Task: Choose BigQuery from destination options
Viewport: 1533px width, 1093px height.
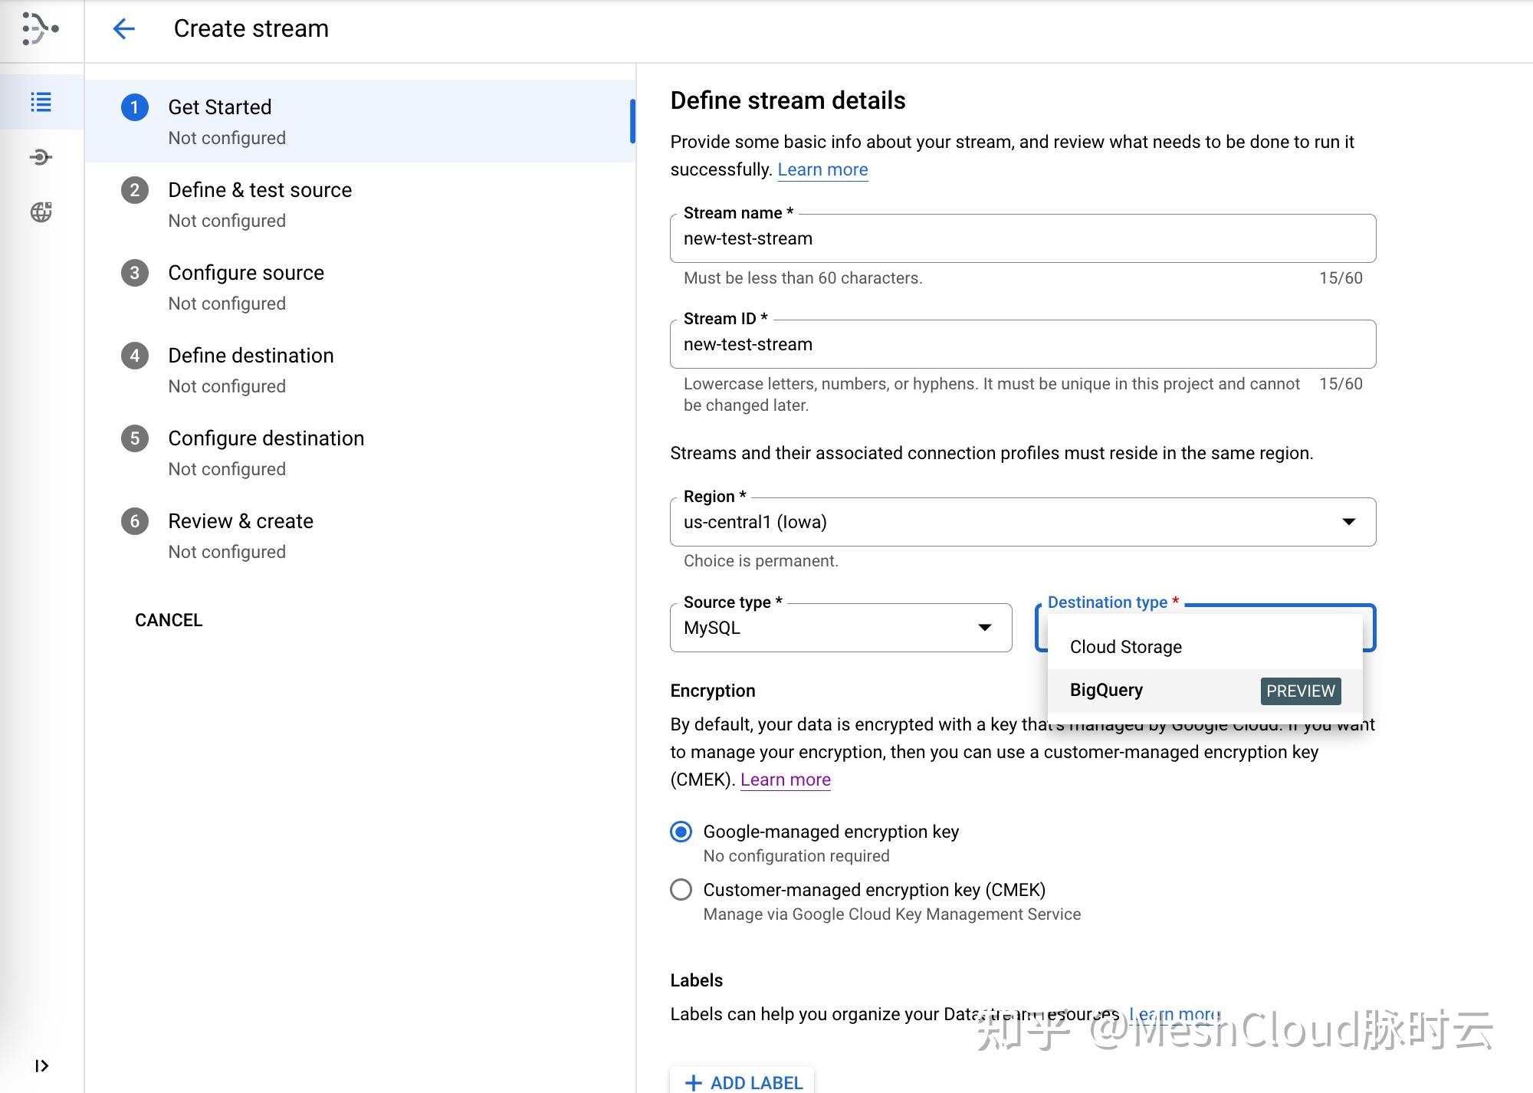Action: pyautogui.click(x=1106, y=690)
